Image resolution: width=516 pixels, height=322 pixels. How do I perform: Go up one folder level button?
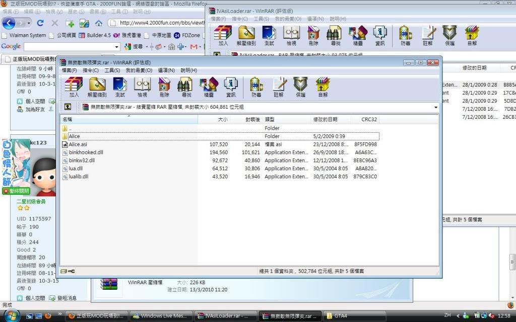(x=68, y=107)
